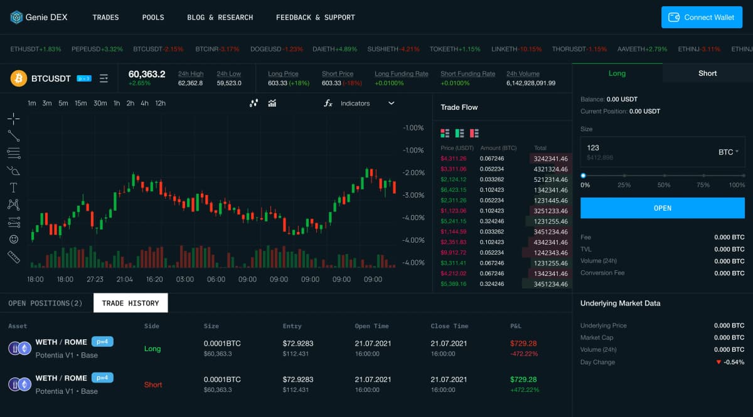Set size slider to 50%
Screen dimensions: 753x417
[x=663, y=176]
